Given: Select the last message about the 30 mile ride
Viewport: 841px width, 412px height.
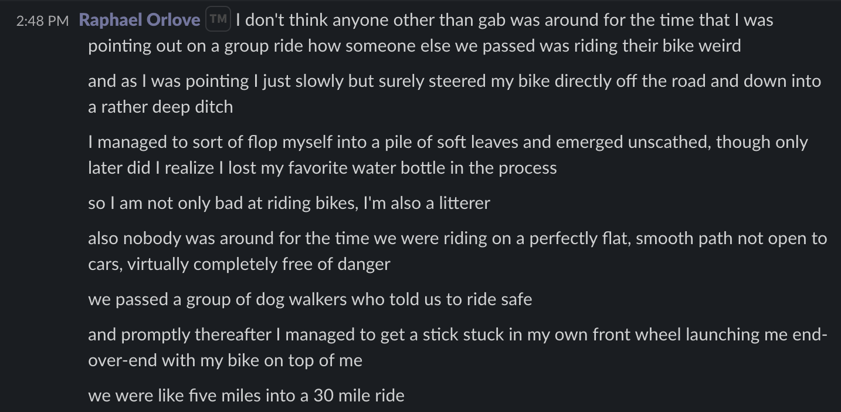Looking at the screenshot, I should coord(246,396).
